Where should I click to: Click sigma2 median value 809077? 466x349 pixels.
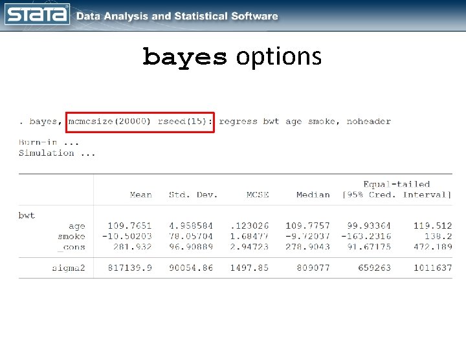click(x=313, y=268)
